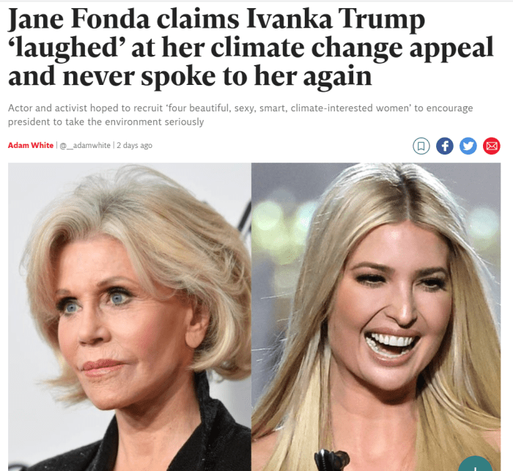Screen dimensions: 513x471
Task: Bookmark this article with the bookmark icon
Action: click(x=421, y=146)
